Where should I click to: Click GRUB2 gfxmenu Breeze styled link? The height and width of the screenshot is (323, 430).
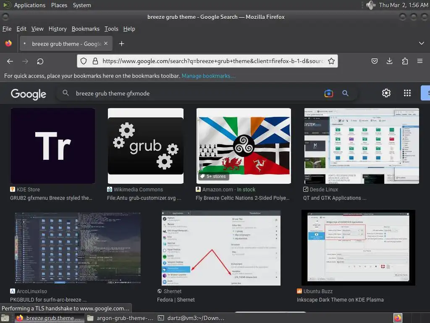pos(51,198)
